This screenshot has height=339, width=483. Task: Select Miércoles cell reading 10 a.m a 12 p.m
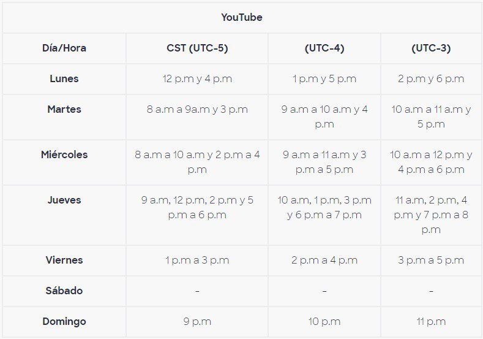[x=431, y=162]
